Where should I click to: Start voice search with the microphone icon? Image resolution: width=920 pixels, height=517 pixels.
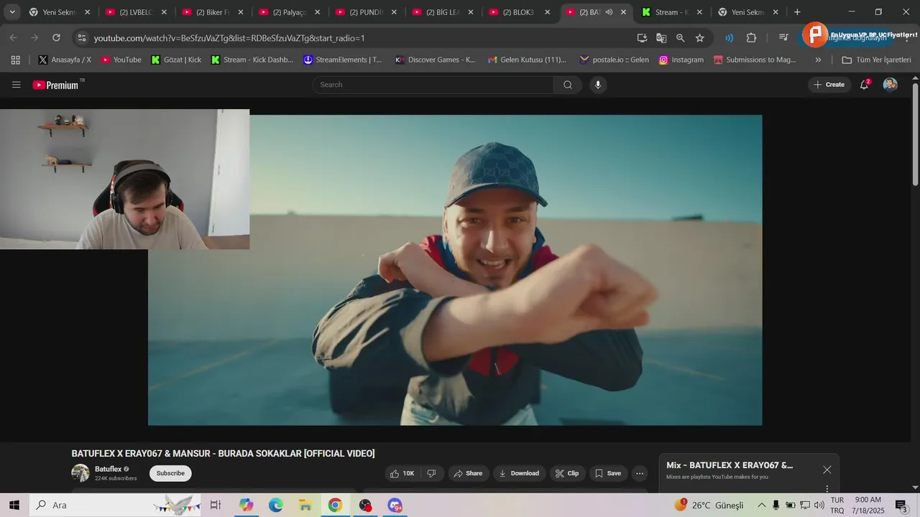tap(598, 85)
